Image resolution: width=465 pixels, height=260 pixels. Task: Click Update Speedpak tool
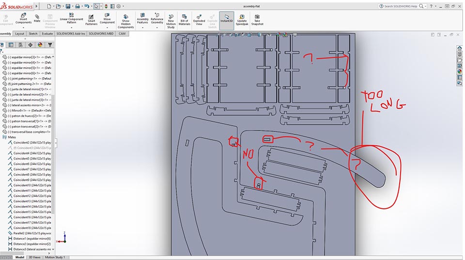click(x=242, y=20)
